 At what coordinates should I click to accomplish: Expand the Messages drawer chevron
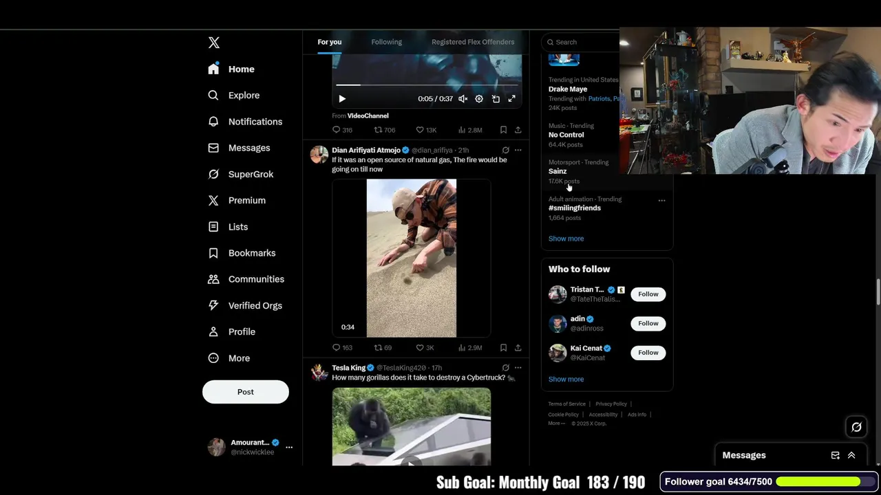click(x=851, y=455)
